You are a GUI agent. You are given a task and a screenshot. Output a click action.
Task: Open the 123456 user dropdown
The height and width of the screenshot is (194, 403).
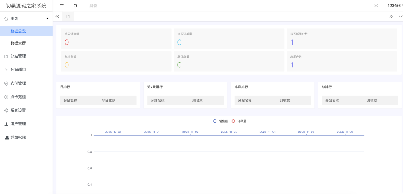tap(395, 6)
